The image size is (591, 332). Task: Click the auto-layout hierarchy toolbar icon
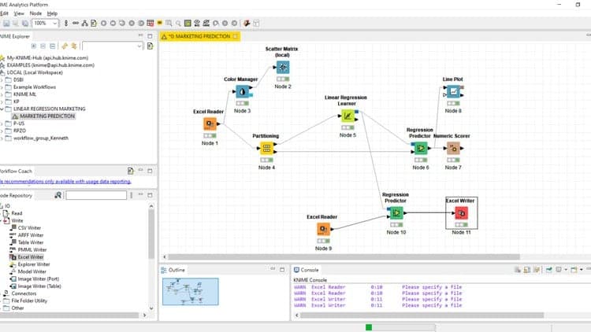85,24
